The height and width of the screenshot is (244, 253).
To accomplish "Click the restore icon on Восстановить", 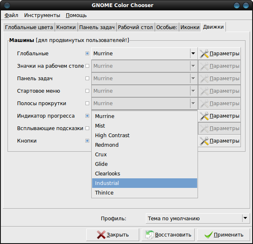I will click(150, 235).
